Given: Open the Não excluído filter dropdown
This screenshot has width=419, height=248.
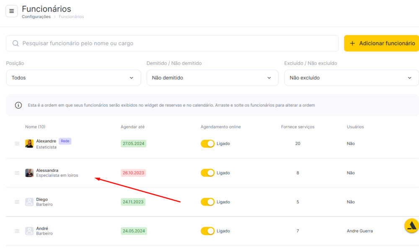Looking at the screenshot, I should click(352, 78).
